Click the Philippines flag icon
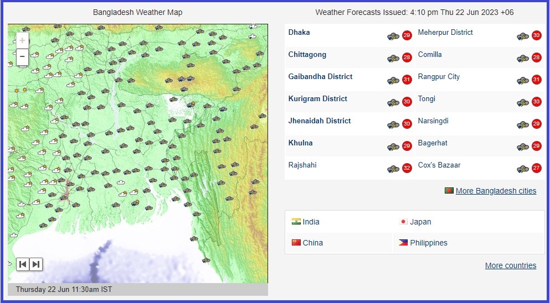This screenshot has width=550, height=303. tap(403, 243)
